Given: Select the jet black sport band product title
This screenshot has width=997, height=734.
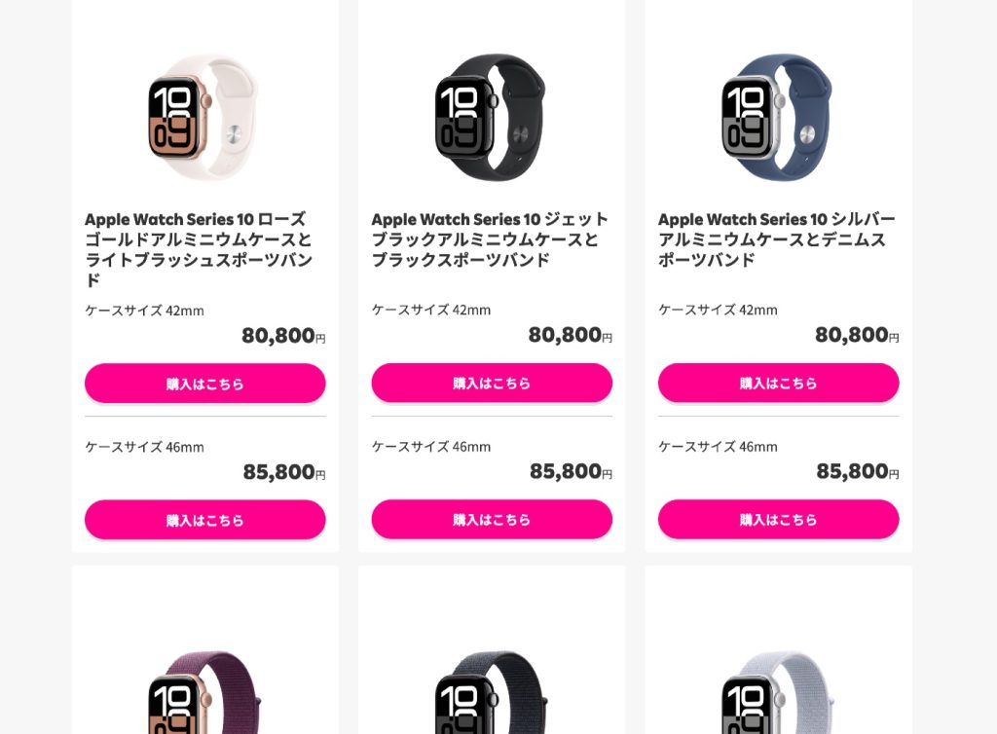Looking at the screenshot, I should (x=490, y=239).
